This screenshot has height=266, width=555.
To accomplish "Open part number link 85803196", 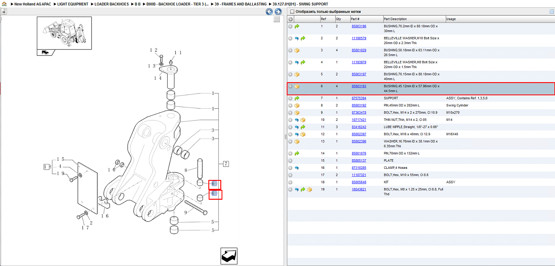I will tap(359, 27).
